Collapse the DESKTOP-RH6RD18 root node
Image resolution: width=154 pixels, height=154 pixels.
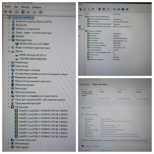(5, 17)
